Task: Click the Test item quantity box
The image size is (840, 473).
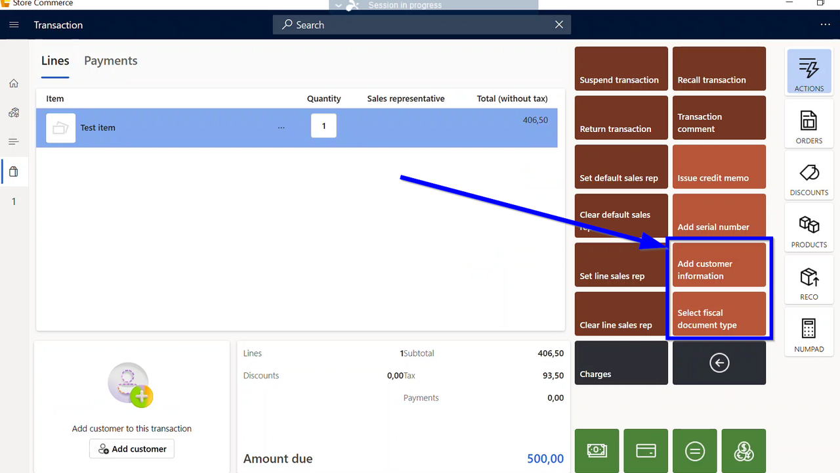Action: [324, 126]
